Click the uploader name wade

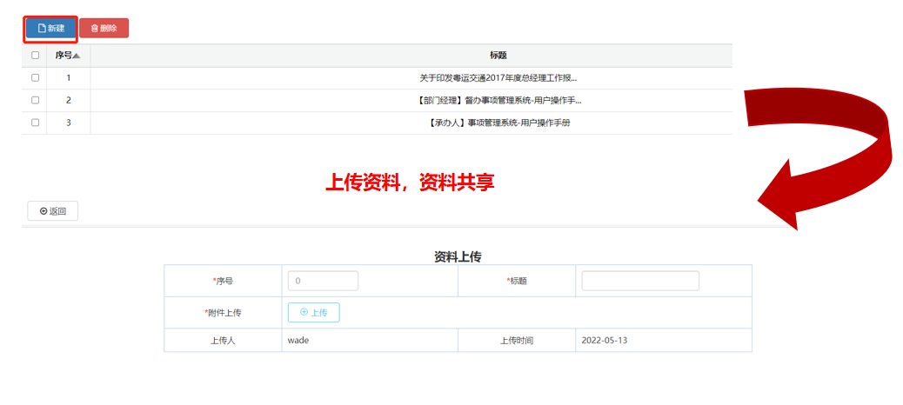point(298,341)
